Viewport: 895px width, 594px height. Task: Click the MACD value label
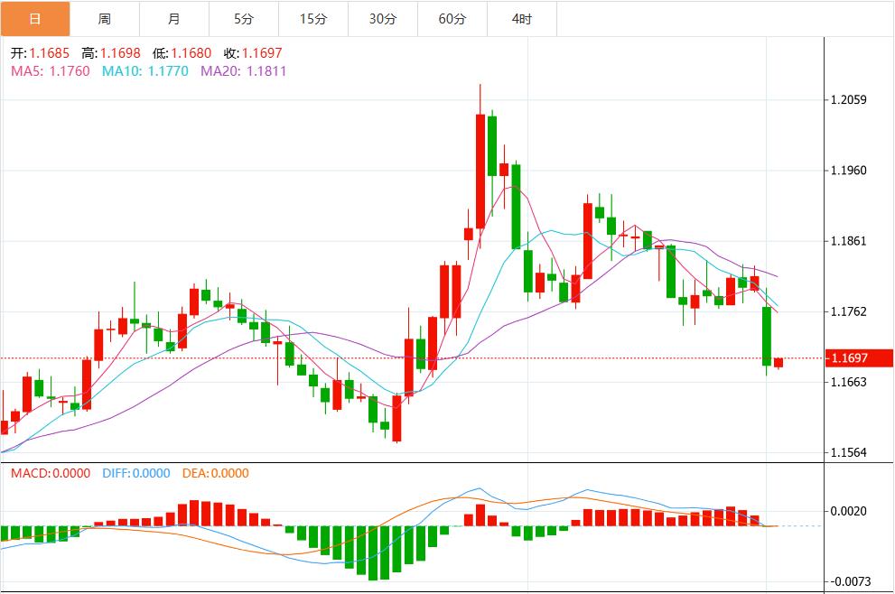pyautogui.click(x=51, y=473)
